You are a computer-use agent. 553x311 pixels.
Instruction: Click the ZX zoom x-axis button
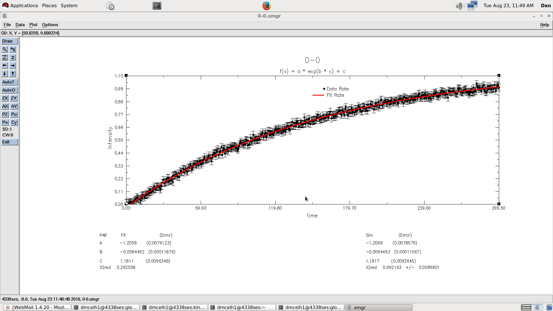coord(5,98)
